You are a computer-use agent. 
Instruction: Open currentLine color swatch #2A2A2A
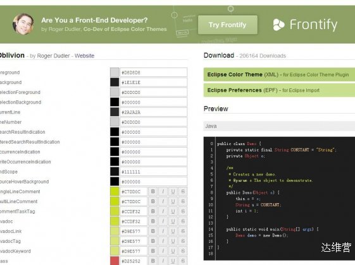pyautogui.click(x=115, y=112)
